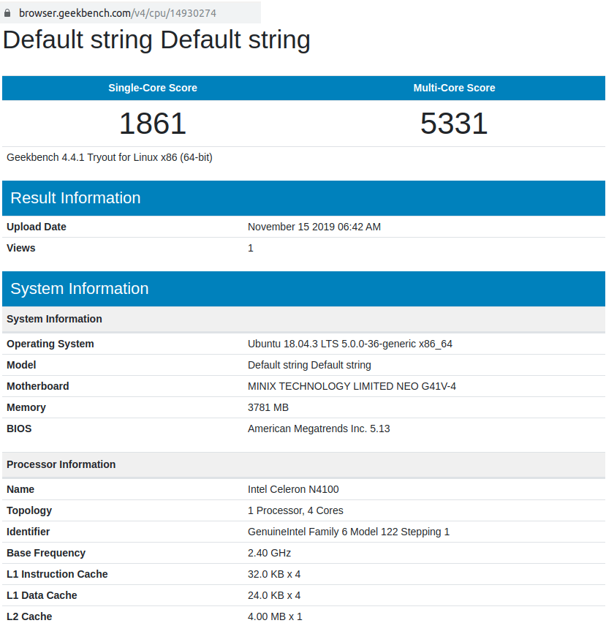The width and height of the screenshot is (606, 634).
Task: Click the L2 Cache label
Action: point(29,616)
